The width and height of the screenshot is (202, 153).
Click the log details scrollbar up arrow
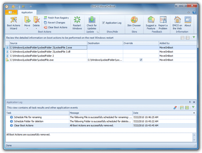(194, 135)
